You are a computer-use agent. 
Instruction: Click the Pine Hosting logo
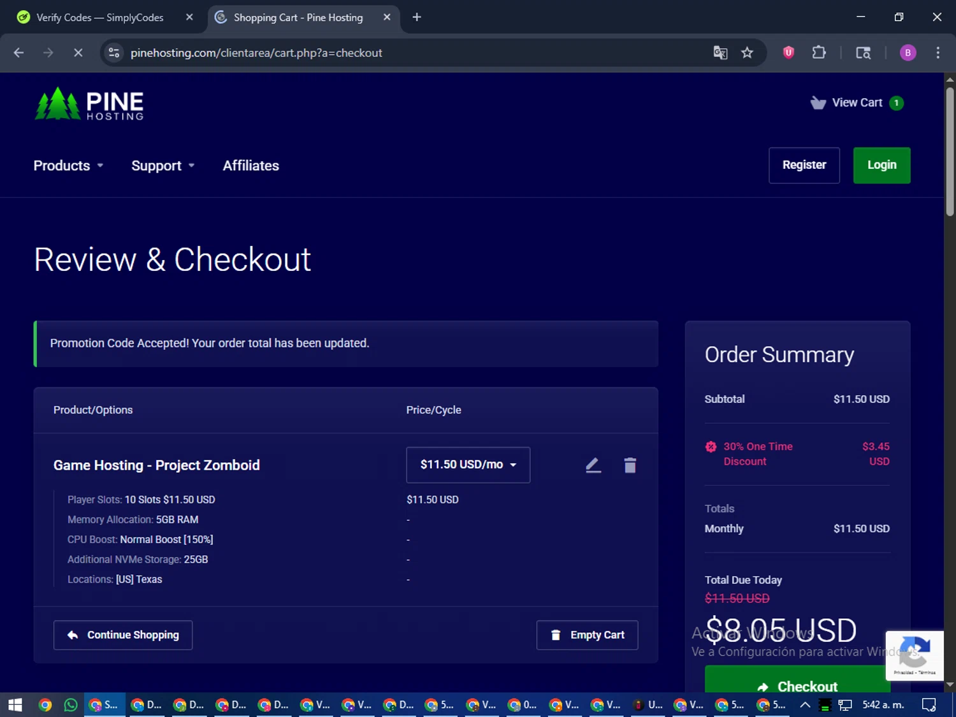coord(89,103)
